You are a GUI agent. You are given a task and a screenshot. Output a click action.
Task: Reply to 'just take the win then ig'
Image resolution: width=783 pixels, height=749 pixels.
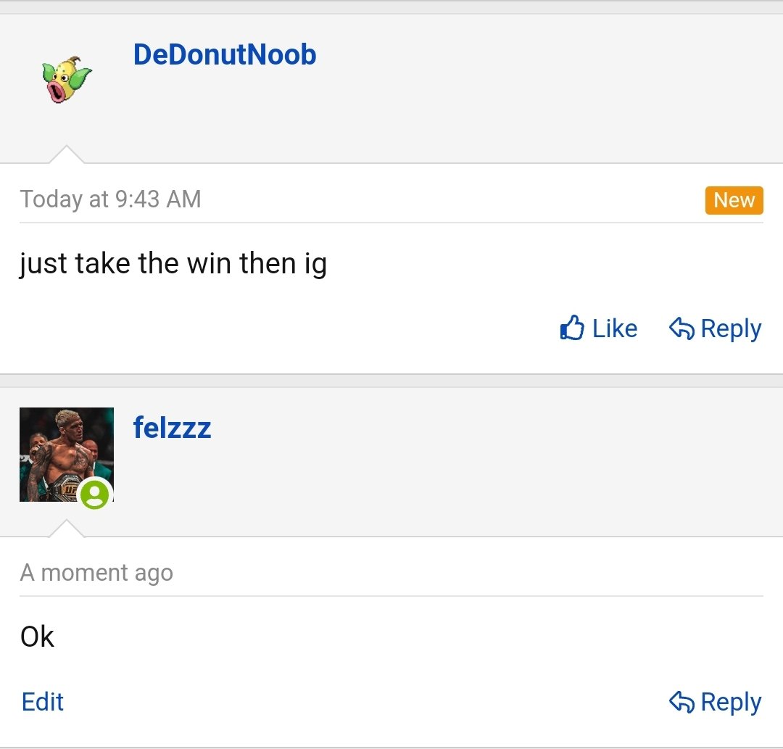point(715,328)
